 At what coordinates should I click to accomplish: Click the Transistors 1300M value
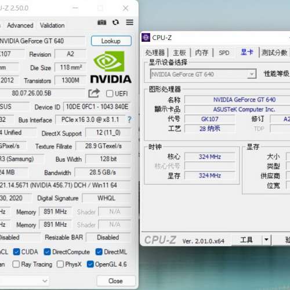(x=71, y=80)
